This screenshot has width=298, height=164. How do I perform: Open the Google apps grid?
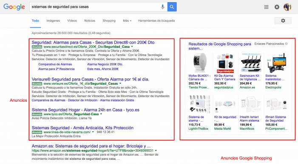pyautogui.click(x=266, y=7)
